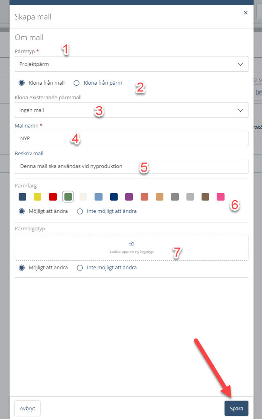Screen dimensions: 262x419
Task: Choose the pink binder color swatch
Action: pos(221,197)
